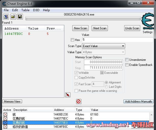Click scroll up arrow of address table

(x=151, y=115)
